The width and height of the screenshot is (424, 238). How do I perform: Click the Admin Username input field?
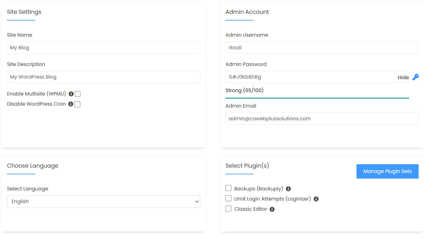322,48
